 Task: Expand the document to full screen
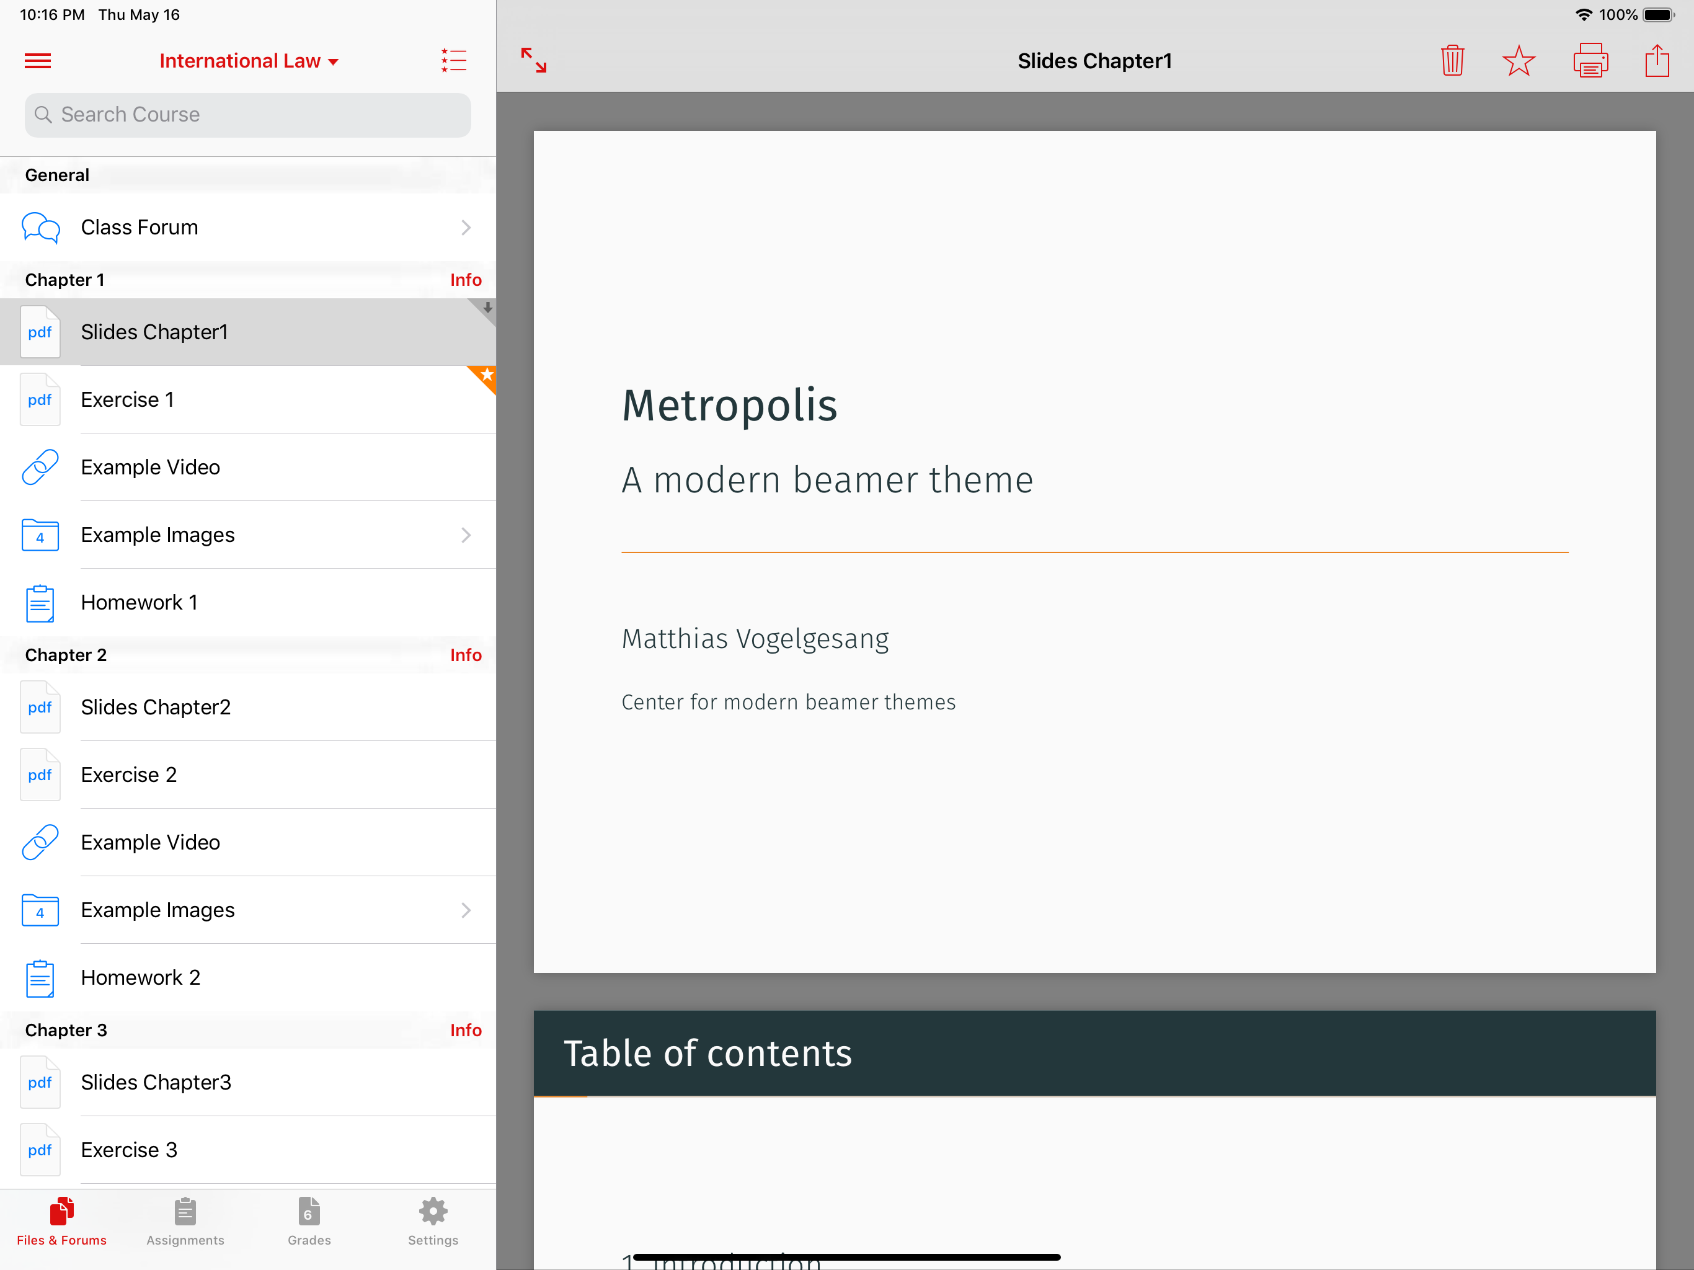pos(534,61)
